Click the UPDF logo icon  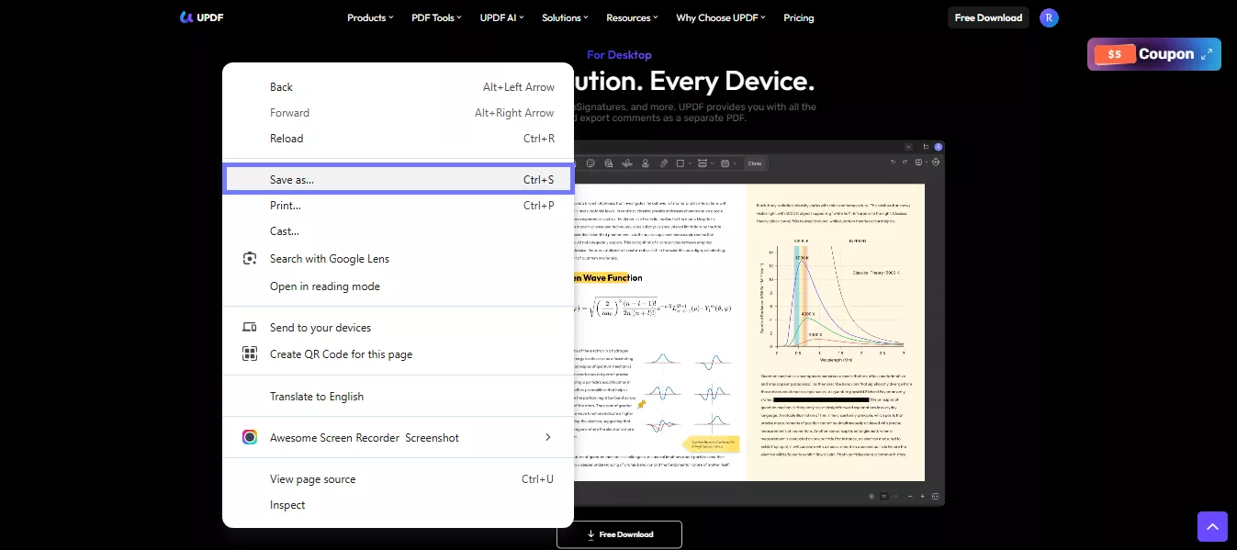coord(186,17)
